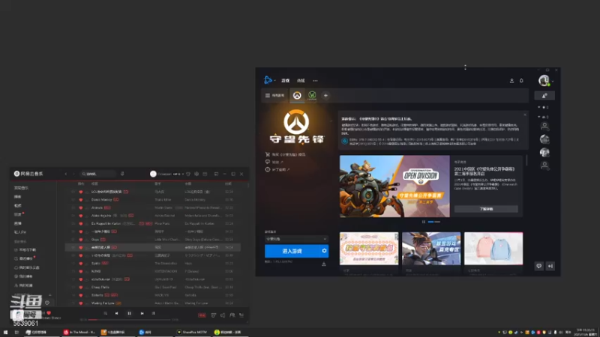Go back in NetEase Music navigation
The height and width of the screenshot is (337, 600).
point(66,174)
